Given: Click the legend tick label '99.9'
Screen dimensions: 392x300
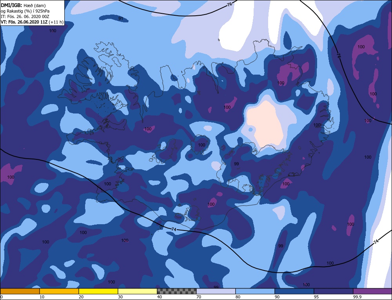Looking at the screenshot, I should (357, 297).
